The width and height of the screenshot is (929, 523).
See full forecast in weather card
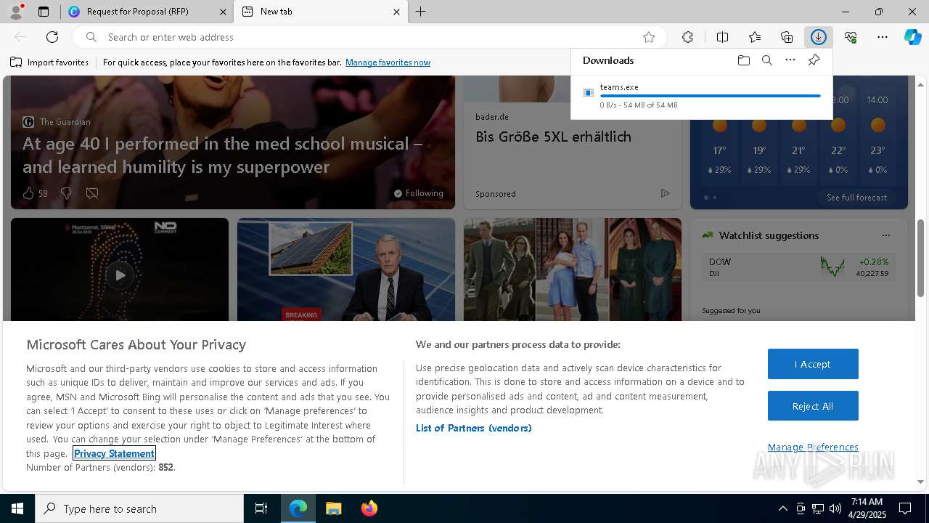856,198
